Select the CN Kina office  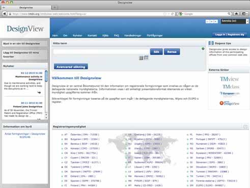79,153
